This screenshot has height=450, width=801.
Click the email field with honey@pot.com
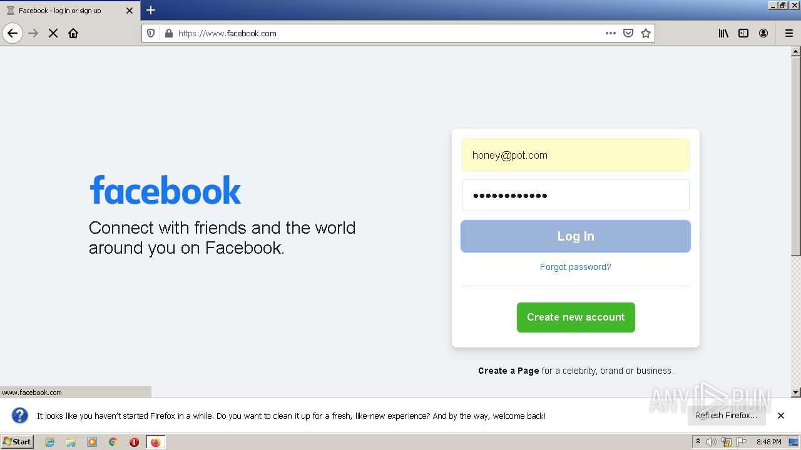(576, 155)
